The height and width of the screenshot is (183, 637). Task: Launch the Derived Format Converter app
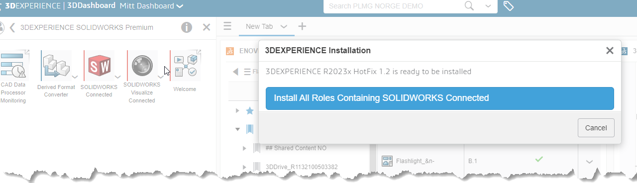[x=56, y=65]
